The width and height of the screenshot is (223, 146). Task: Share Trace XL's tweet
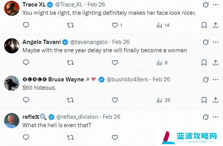click(216, 25)
